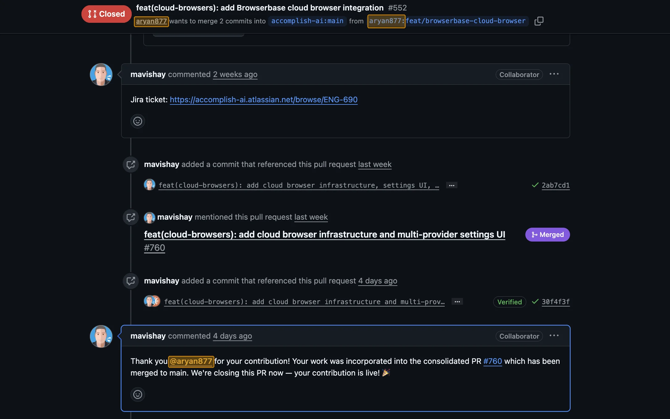Expand the hidden details of commit 30f4f3f

point(457,302)
